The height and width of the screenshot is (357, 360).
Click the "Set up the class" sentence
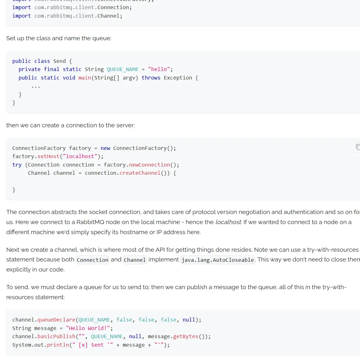coord(59,38)
